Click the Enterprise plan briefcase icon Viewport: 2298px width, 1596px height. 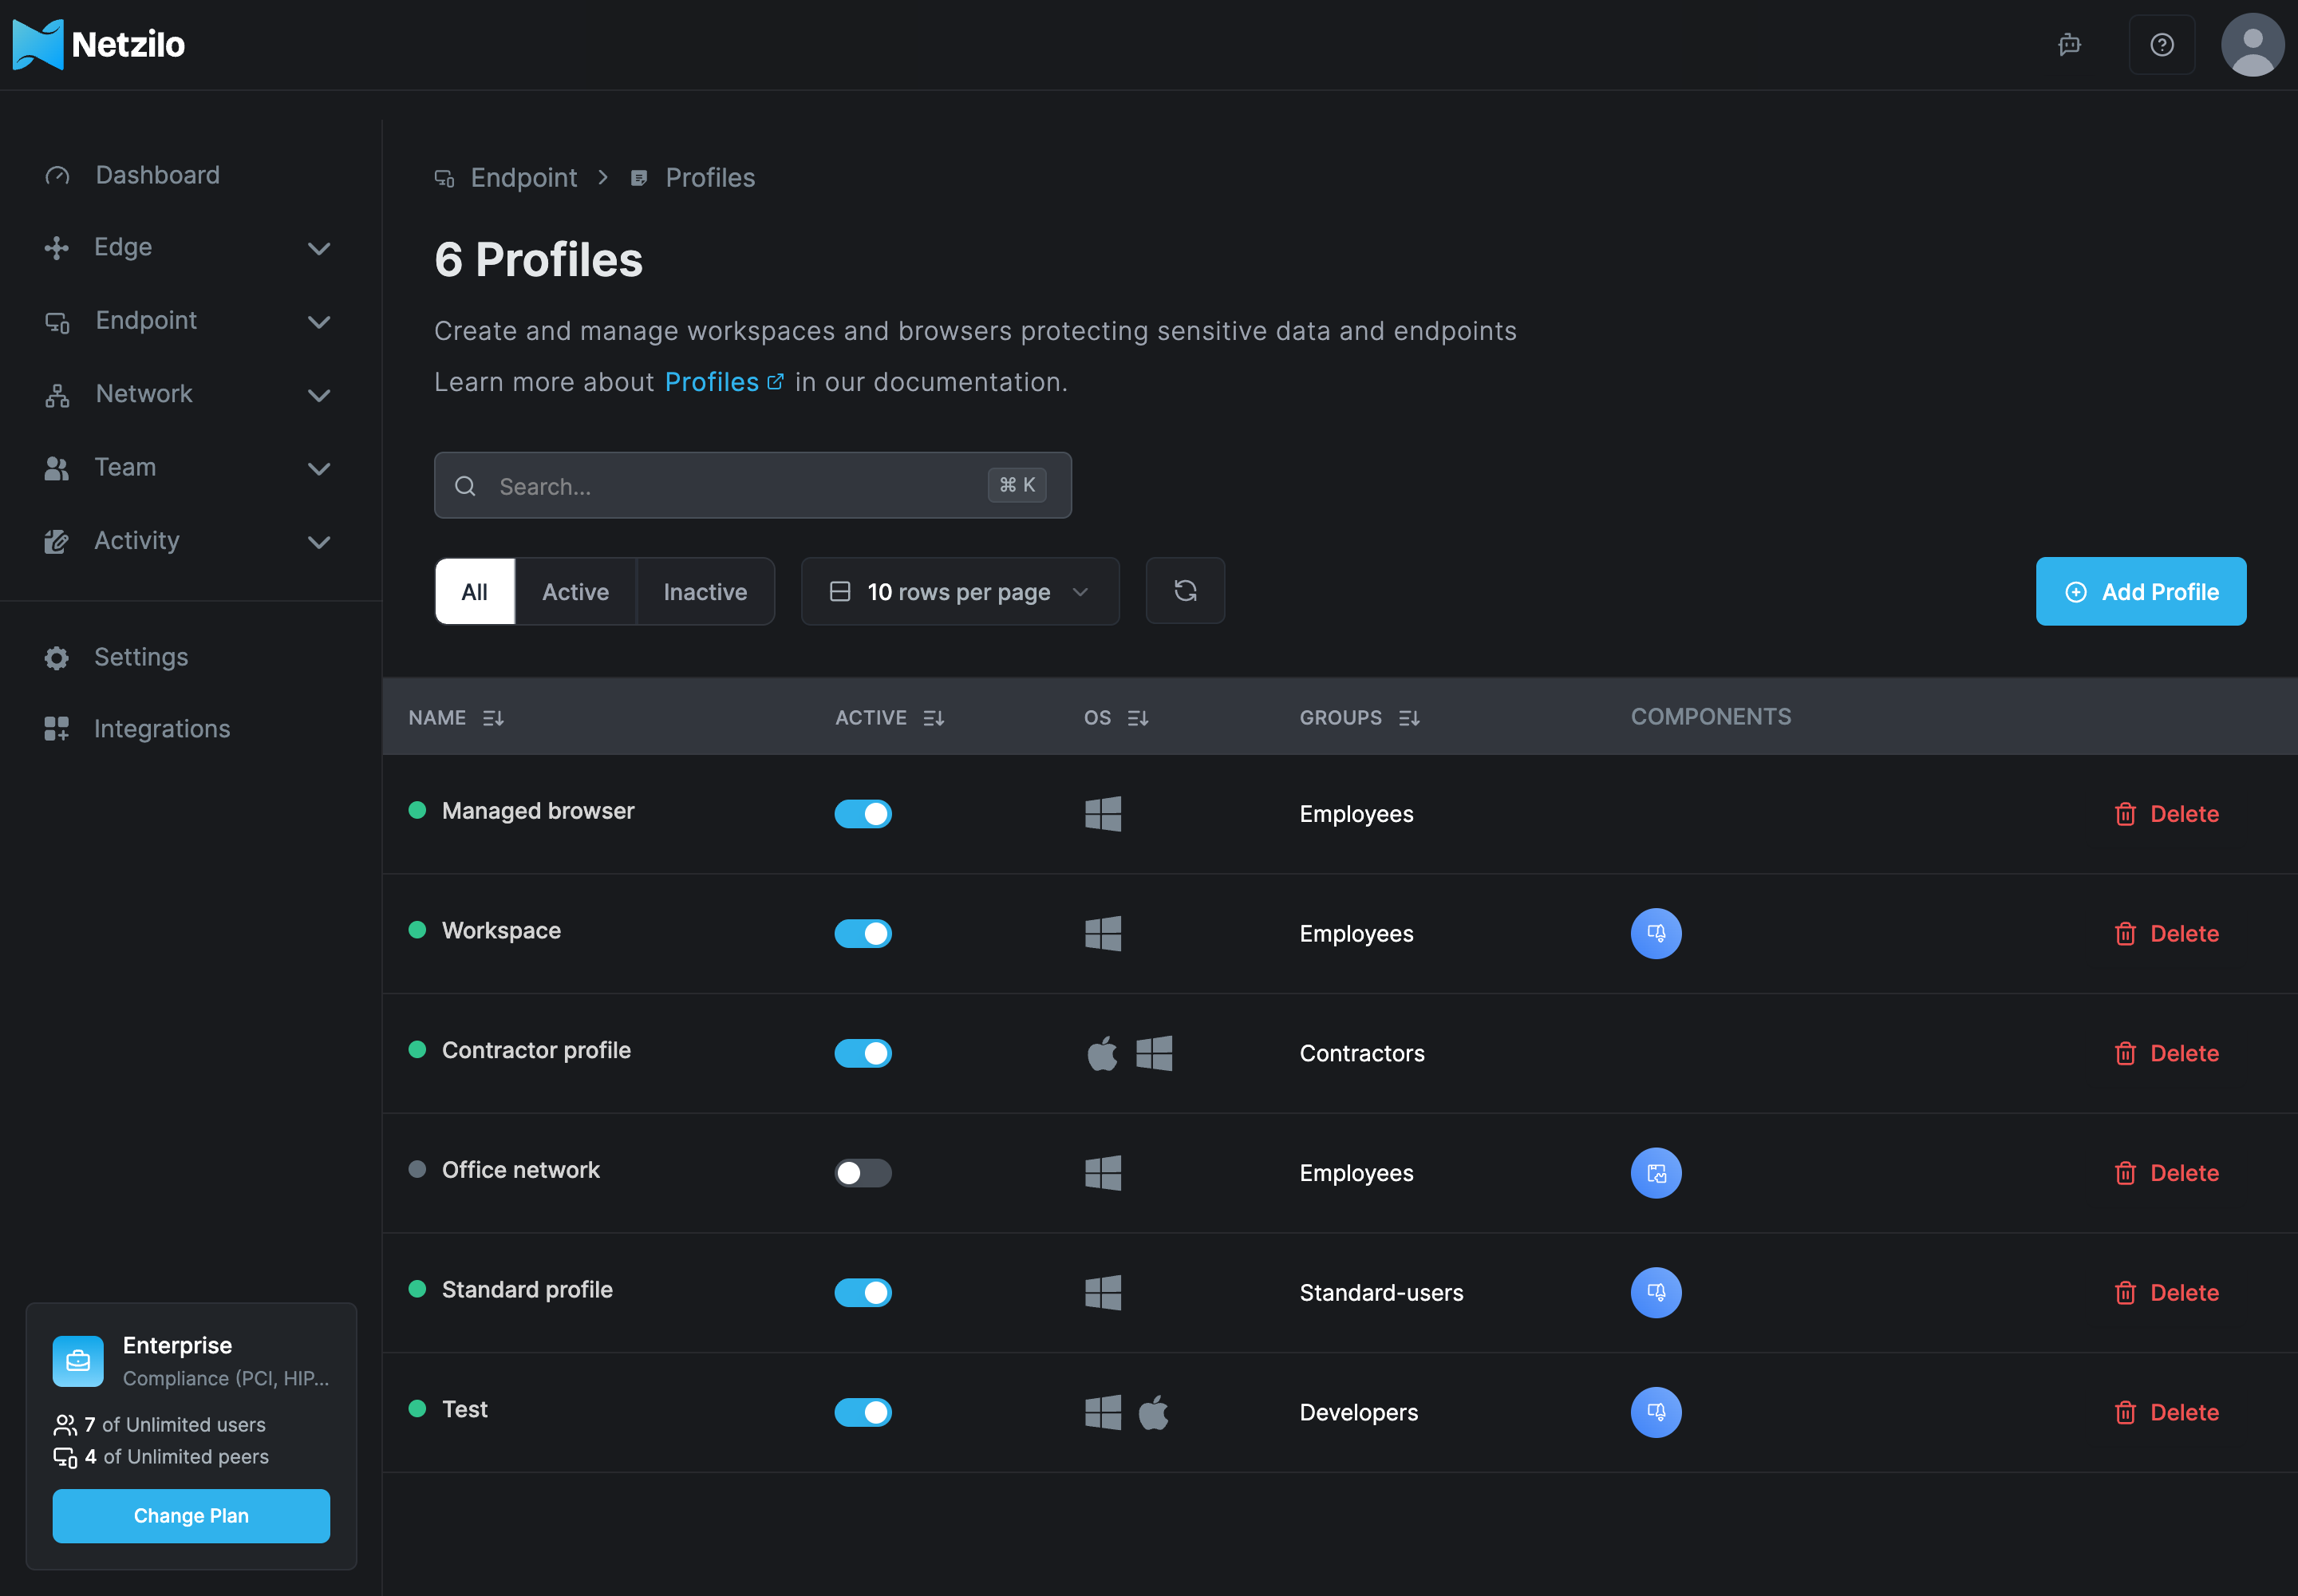click(x=78, y=1361)
